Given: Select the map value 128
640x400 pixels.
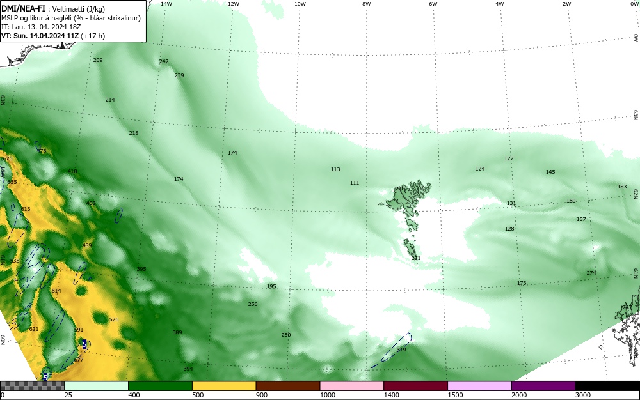Looking at the screenshot, I should click(509, 229).
